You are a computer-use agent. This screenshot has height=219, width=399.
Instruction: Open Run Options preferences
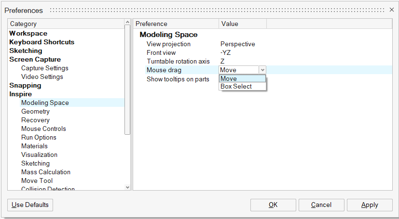click(x=39, y=137)
